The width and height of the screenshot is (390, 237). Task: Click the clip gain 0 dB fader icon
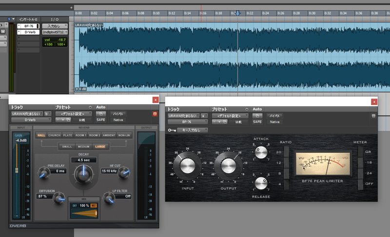(x=77, y=89)
